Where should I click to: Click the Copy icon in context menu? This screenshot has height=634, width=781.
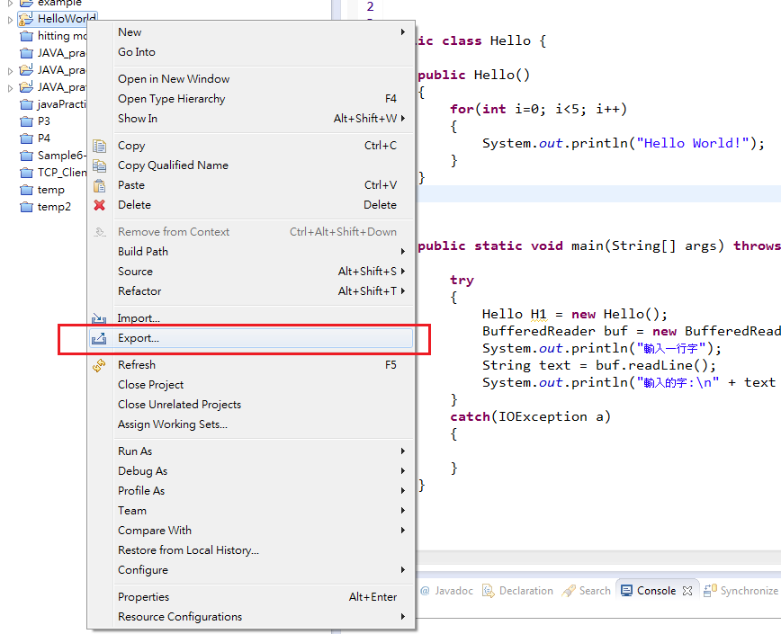click(99, 146)
